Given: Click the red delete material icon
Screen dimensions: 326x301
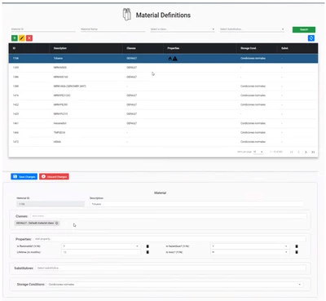Looking at the screenshot, I should [29, 38].
